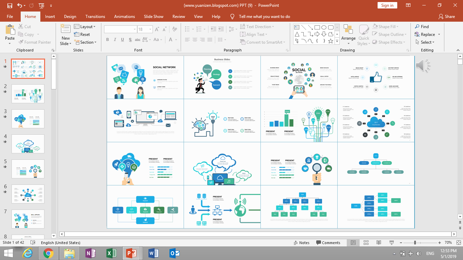463x260 pixels.
Task: Click the Find magnifier icon
Action: 417,26
